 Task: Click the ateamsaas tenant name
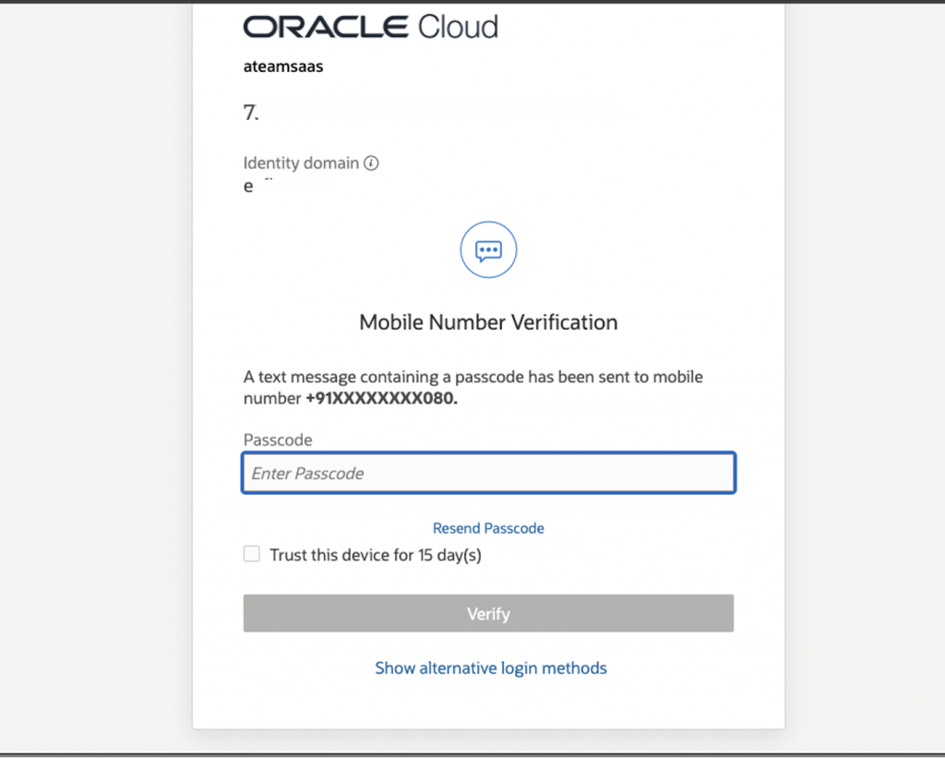[283, 66]
